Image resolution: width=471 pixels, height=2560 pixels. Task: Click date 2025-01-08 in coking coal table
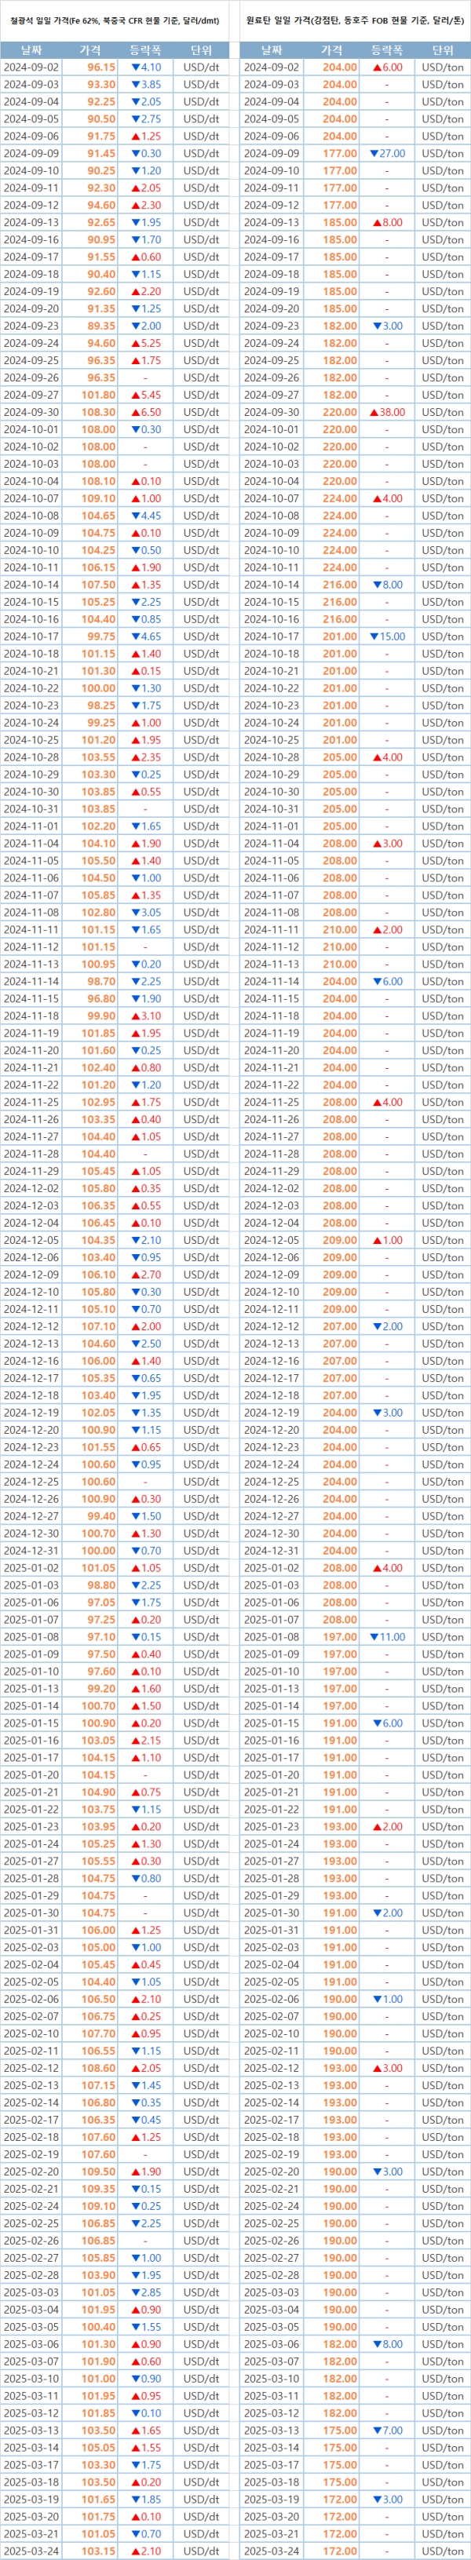[272, 1637]
